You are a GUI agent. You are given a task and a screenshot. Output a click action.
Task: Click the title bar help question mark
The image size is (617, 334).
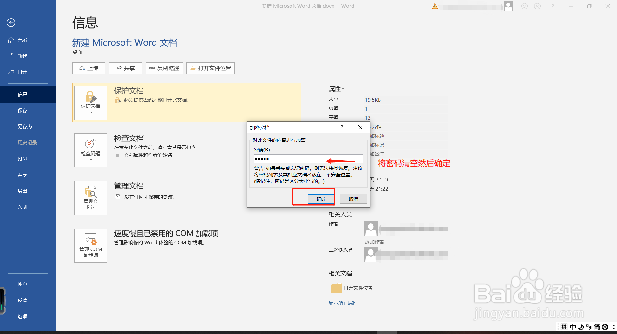(552, 6)
